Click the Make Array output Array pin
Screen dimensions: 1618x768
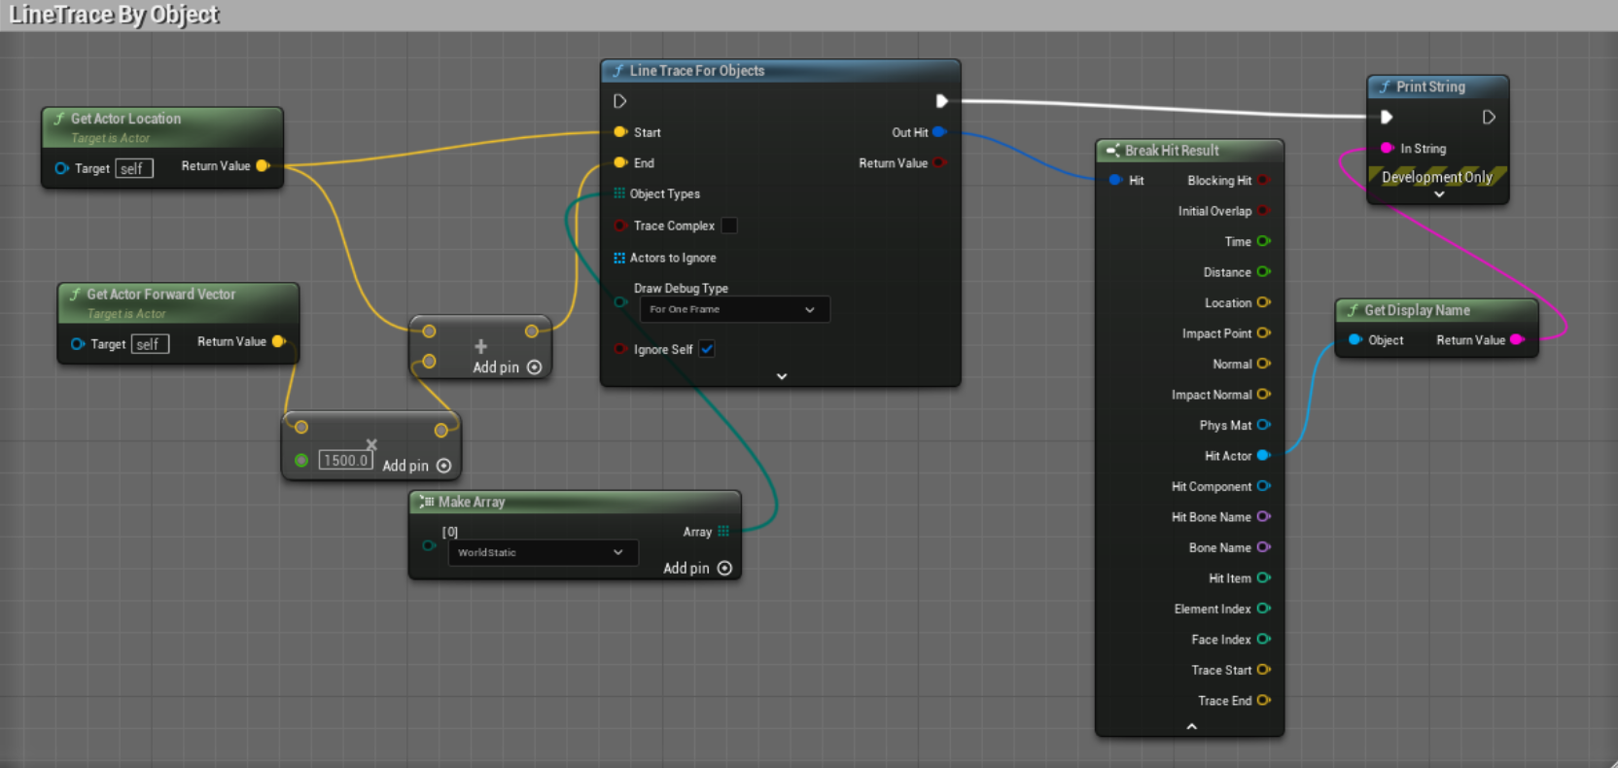pos(723,531)
